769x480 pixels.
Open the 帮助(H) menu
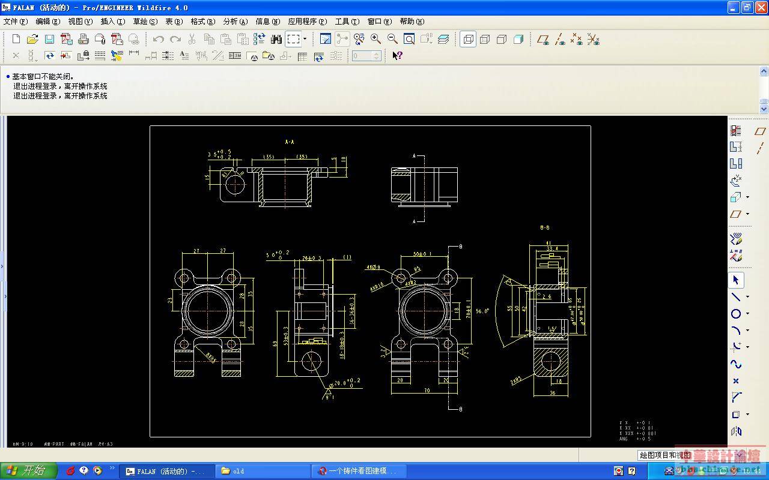[x=412, y=22]
